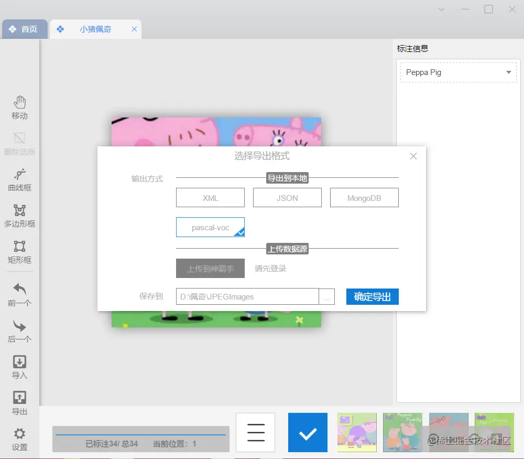Click the 上传数据源 section label
The image size is (524, 459).
coord(287,249)
